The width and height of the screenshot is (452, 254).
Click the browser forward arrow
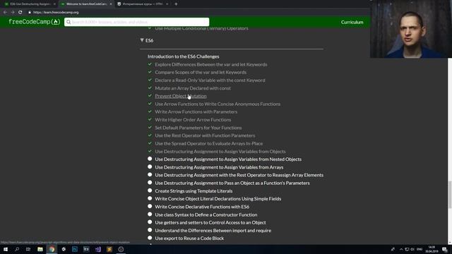coord(13,13)
